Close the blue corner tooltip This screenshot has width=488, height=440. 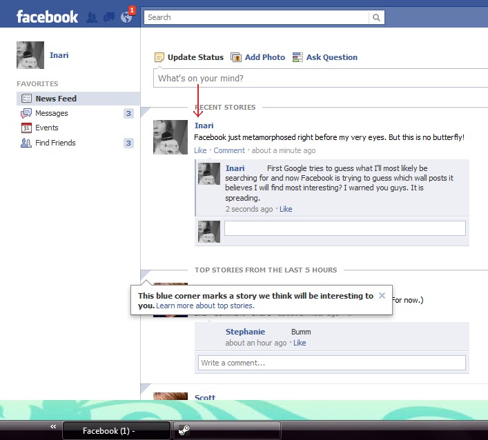click(x=382, y=295)
